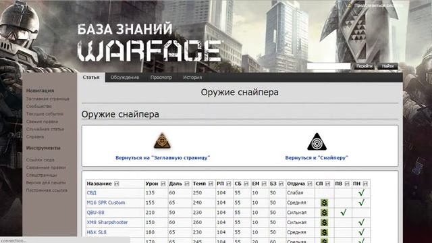Sort table by ПВ column
432x243 pixels.
pos(347,184)
